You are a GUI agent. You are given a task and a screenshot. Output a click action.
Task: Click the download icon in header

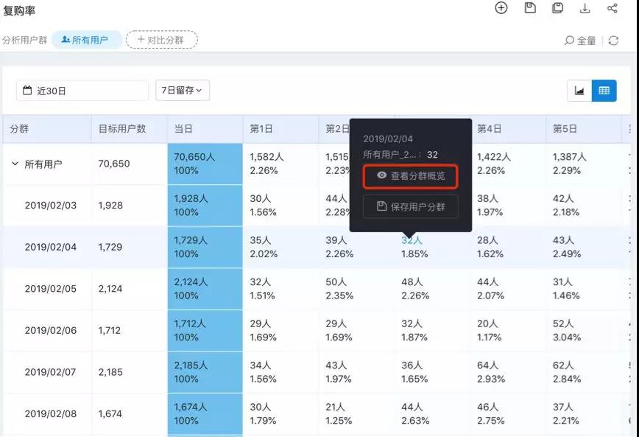[585, 8]
